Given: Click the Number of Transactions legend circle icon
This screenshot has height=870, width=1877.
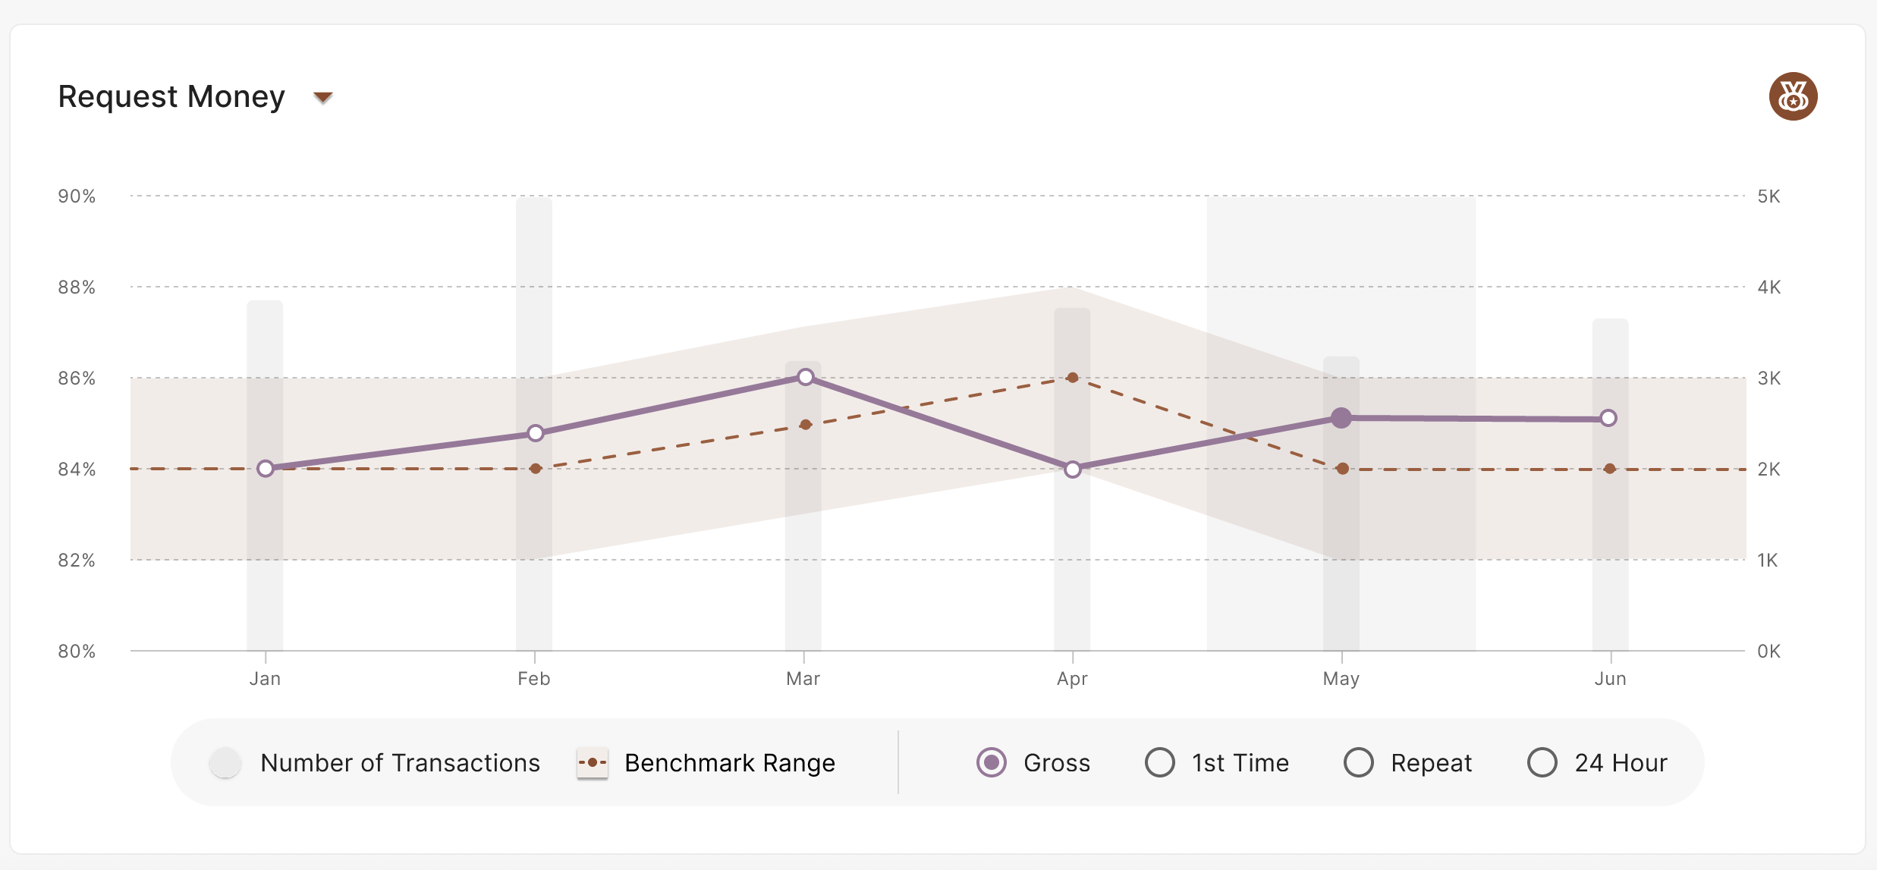Looking at the screenshot, I should 225,763.
